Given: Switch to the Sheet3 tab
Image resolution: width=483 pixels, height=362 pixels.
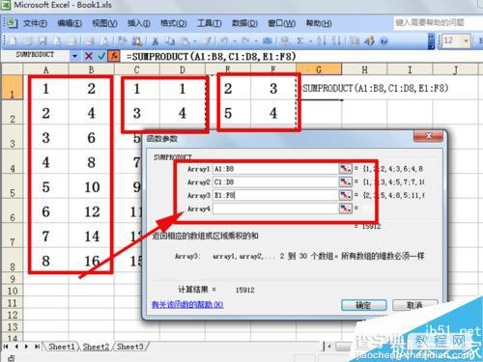Looking at the screenshot, I should tap(130, 347).
